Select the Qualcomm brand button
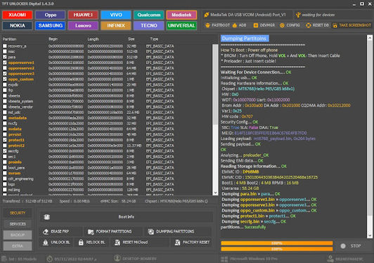374x263 pixels. pyautogui.click(x=149, y=15)
